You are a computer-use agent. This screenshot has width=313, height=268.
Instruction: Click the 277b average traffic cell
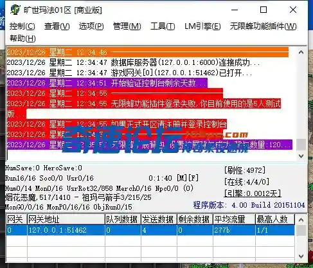pyautogui.click(x=234, y=230)
